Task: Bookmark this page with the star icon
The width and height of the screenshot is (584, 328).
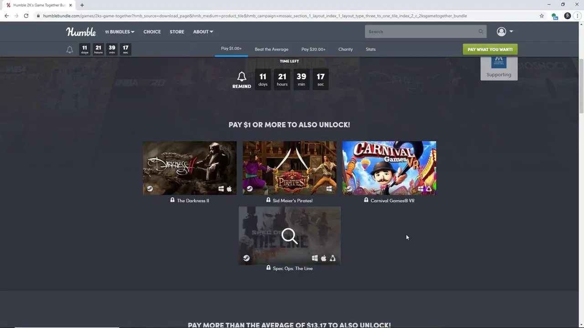Action: pyautogui.click(x=542, y=15)
